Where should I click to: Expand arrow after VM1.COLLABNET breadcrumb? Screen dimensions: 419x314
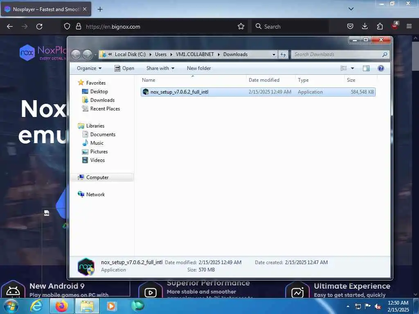(x=219, y=54)
